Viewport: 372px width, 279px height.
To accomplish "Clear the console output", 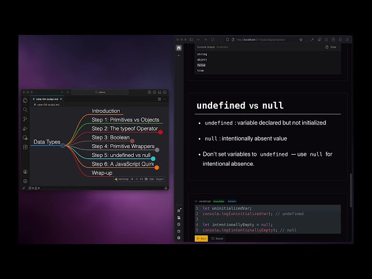I will (x=331, y=47).
